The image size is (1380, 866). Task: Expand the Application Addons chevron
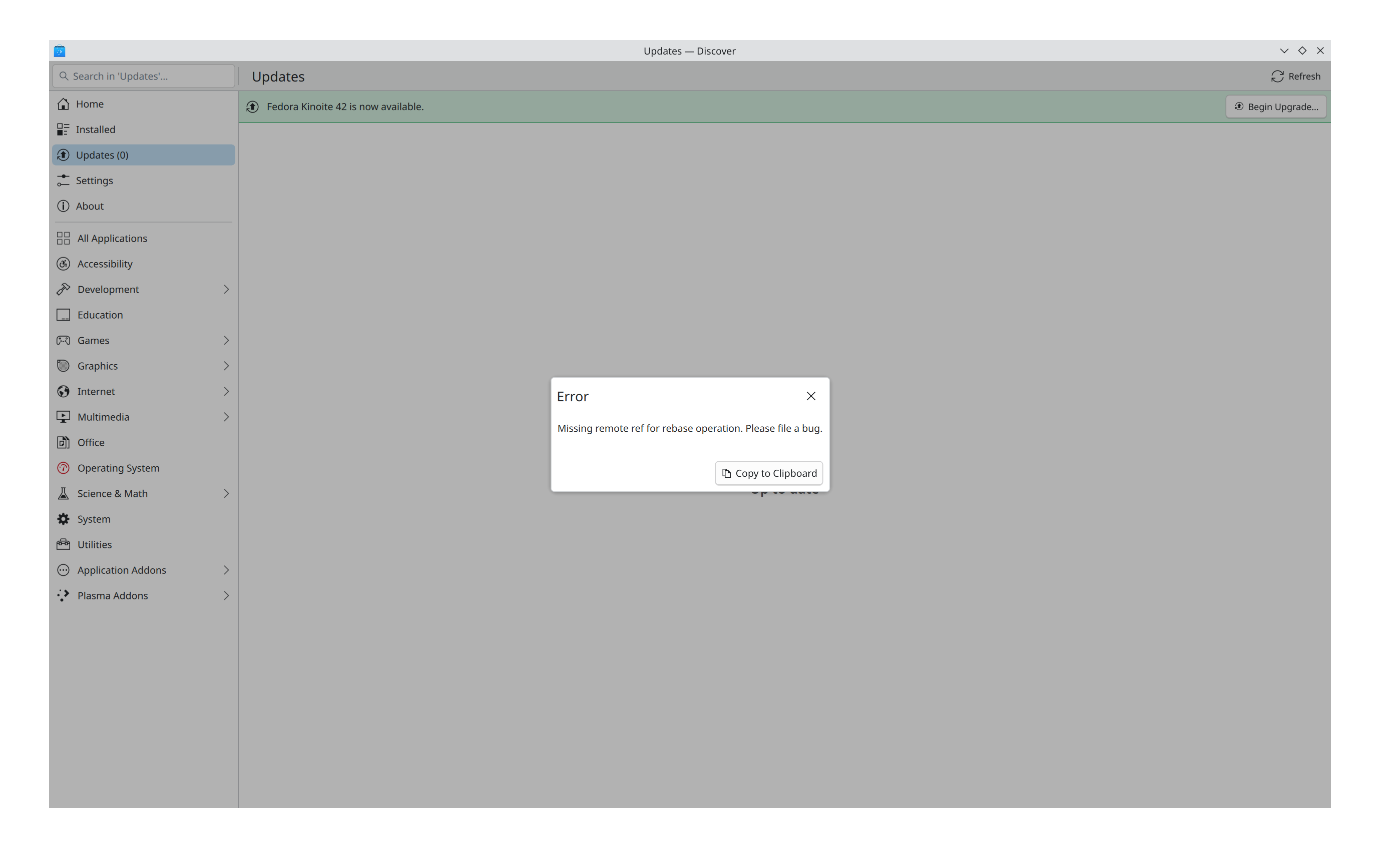[226, 570]
